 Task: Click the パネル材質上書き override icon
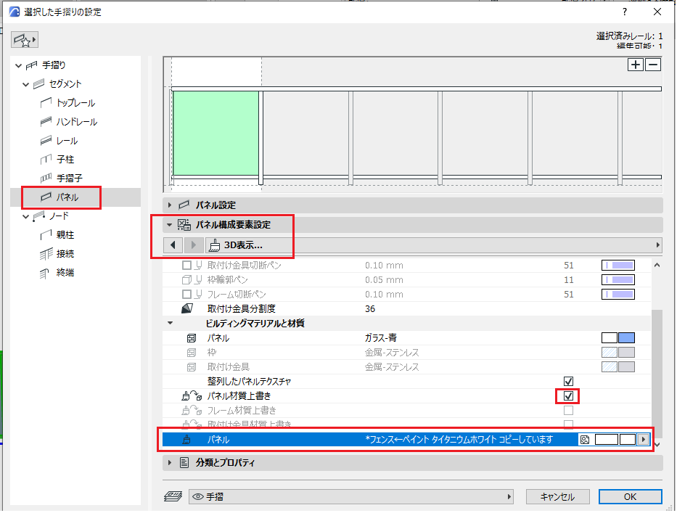[x=192, y=396]
